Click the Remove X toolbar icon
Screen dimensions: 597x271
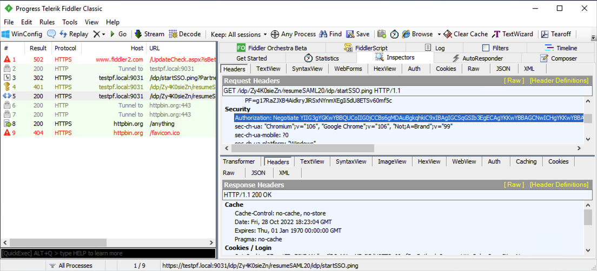coord(96,34)
